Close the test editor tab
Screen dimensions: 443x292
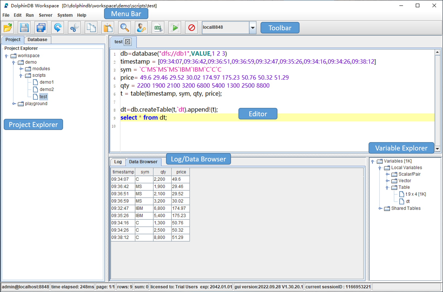tap(128, 42)
